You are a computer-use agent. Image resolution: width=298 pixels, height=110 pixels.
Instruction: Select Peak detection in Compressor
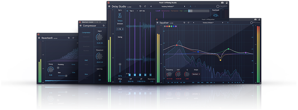(x=86, y=64)
